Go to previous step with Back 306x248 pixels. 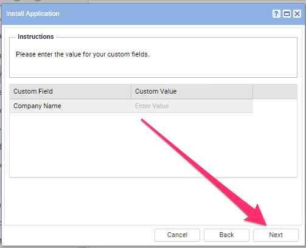click(x=226, y=235)
